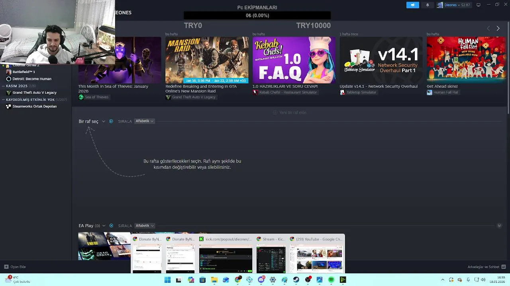This screenshot has width=510, height=286.
Task: Select first 'Donate ByN...' Chrome window preview
Action: 147,254
